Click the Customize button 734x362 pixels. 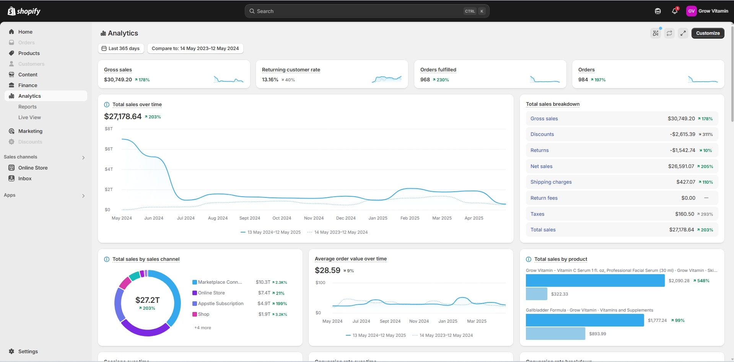[708, 33]
